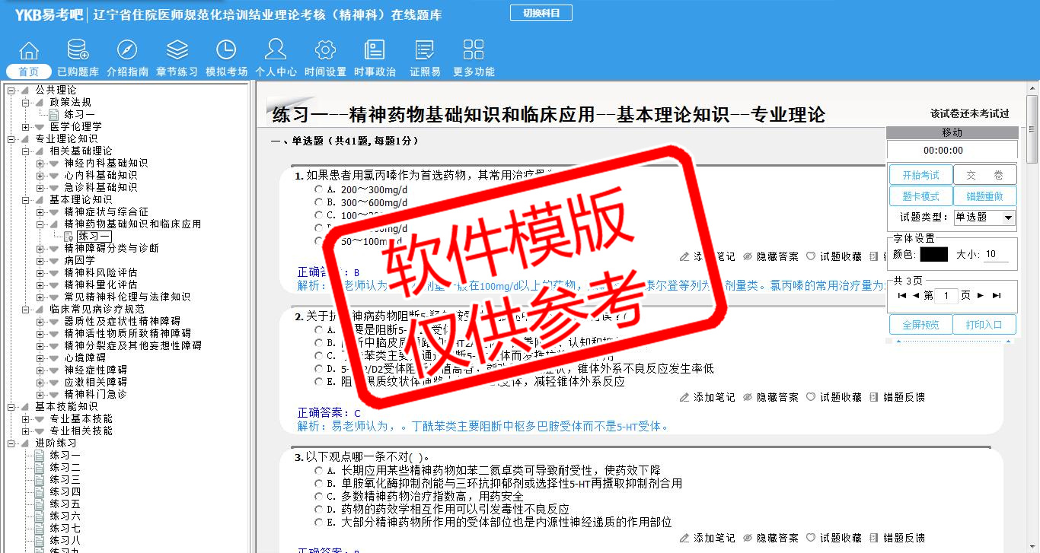
Task: Open 个人中心 user icon
Action: click(x=276, y=50)
